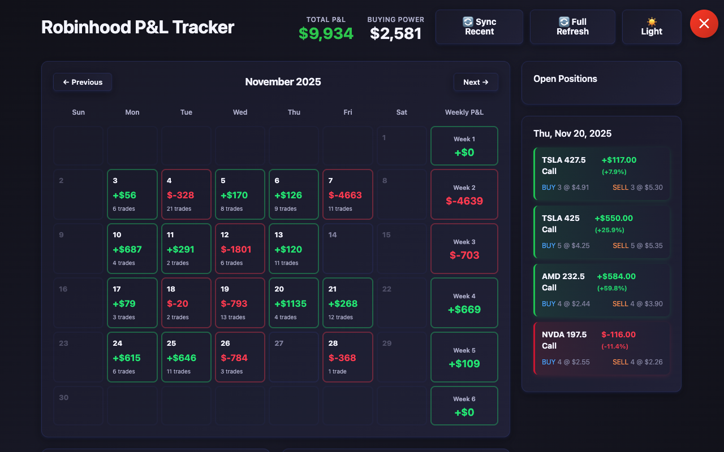Open the TSLA 427.5 Call trade card
724x452 pixels.
[x=602, y=174]
